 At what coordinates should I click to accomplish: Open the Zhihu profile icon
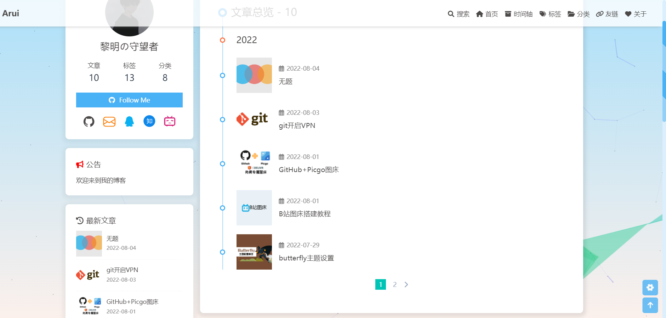(x=149, y=121)
